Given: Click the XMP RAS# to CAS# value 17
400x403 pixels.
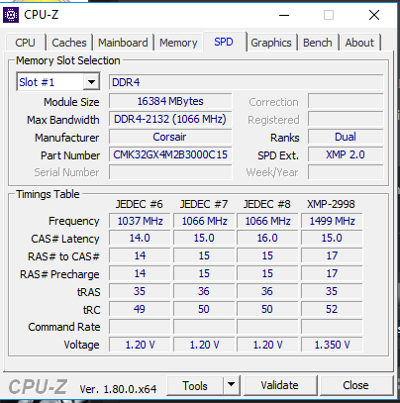Looking at the screenshot, I should tap(332, 255).
